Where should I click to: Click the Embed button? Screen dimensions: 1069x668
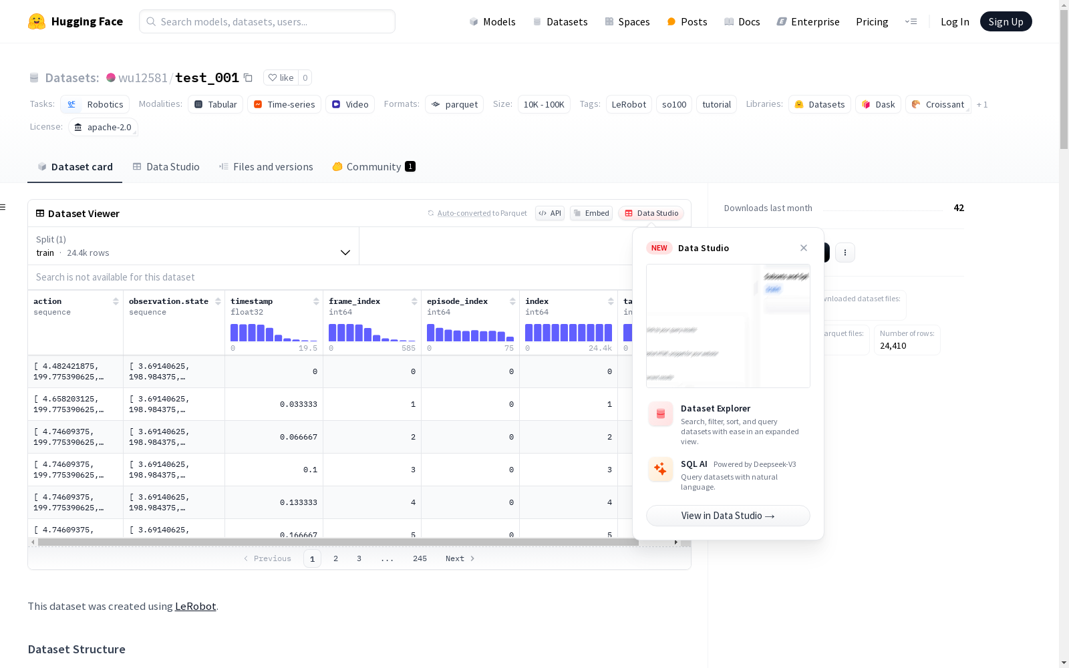[x=591, y=213]
